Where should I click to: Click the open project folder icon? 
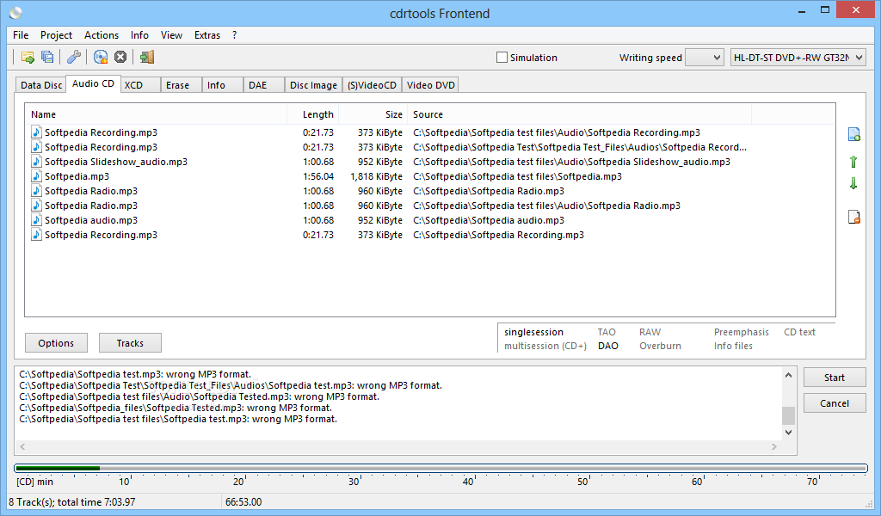pos(28,57)
